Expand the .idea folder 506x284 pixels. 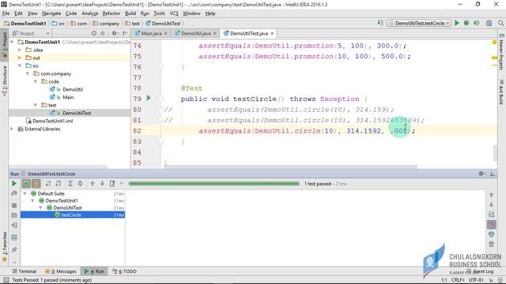[20, 50]
